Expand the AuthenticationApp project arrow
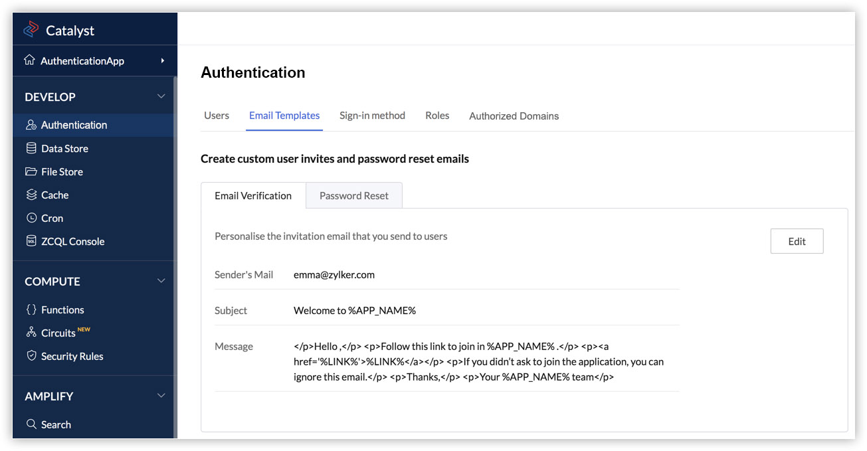The image size is (867, 451). pyautogui.click(x=163, y=61)
